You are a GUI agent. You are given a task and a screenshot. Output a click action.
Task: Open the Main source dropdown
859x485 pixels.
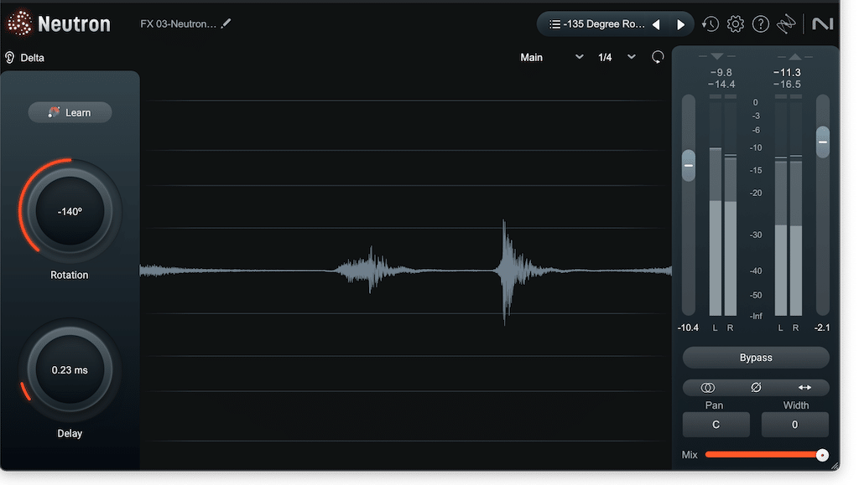click(551, 58)
